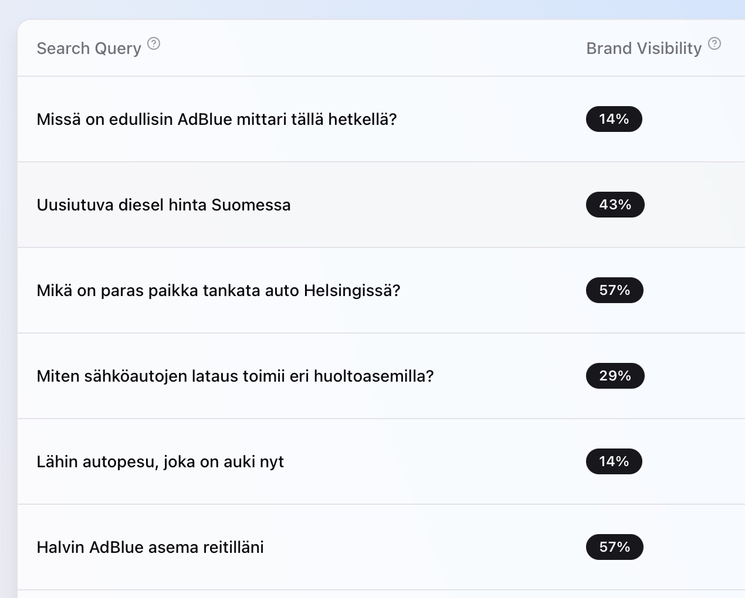
Task: Open query 'Miten sähköautojen lataus toimii'
Action: 235,376
